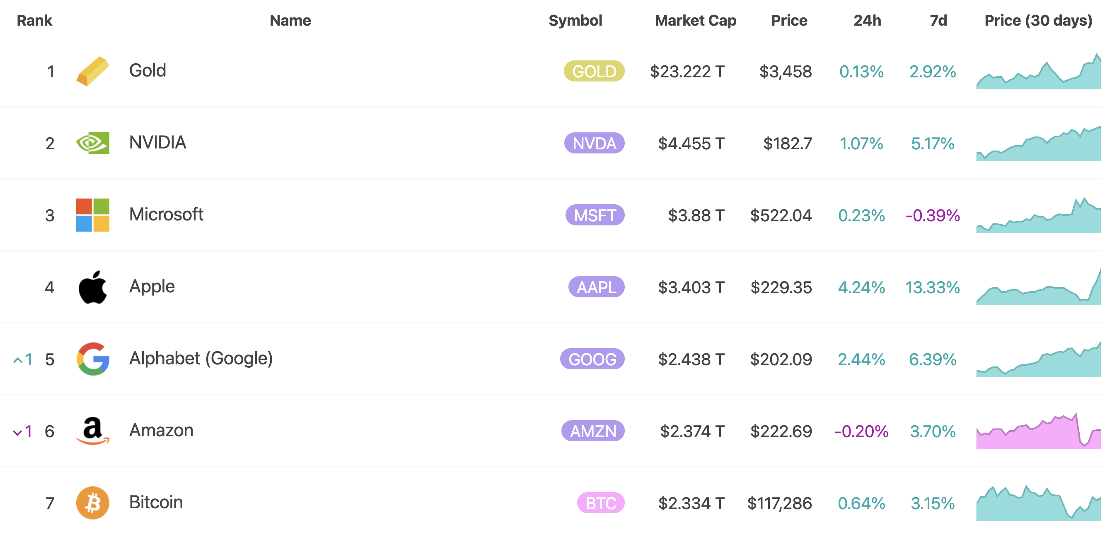Click the BTC symbol badge

(x=601, y=503)
